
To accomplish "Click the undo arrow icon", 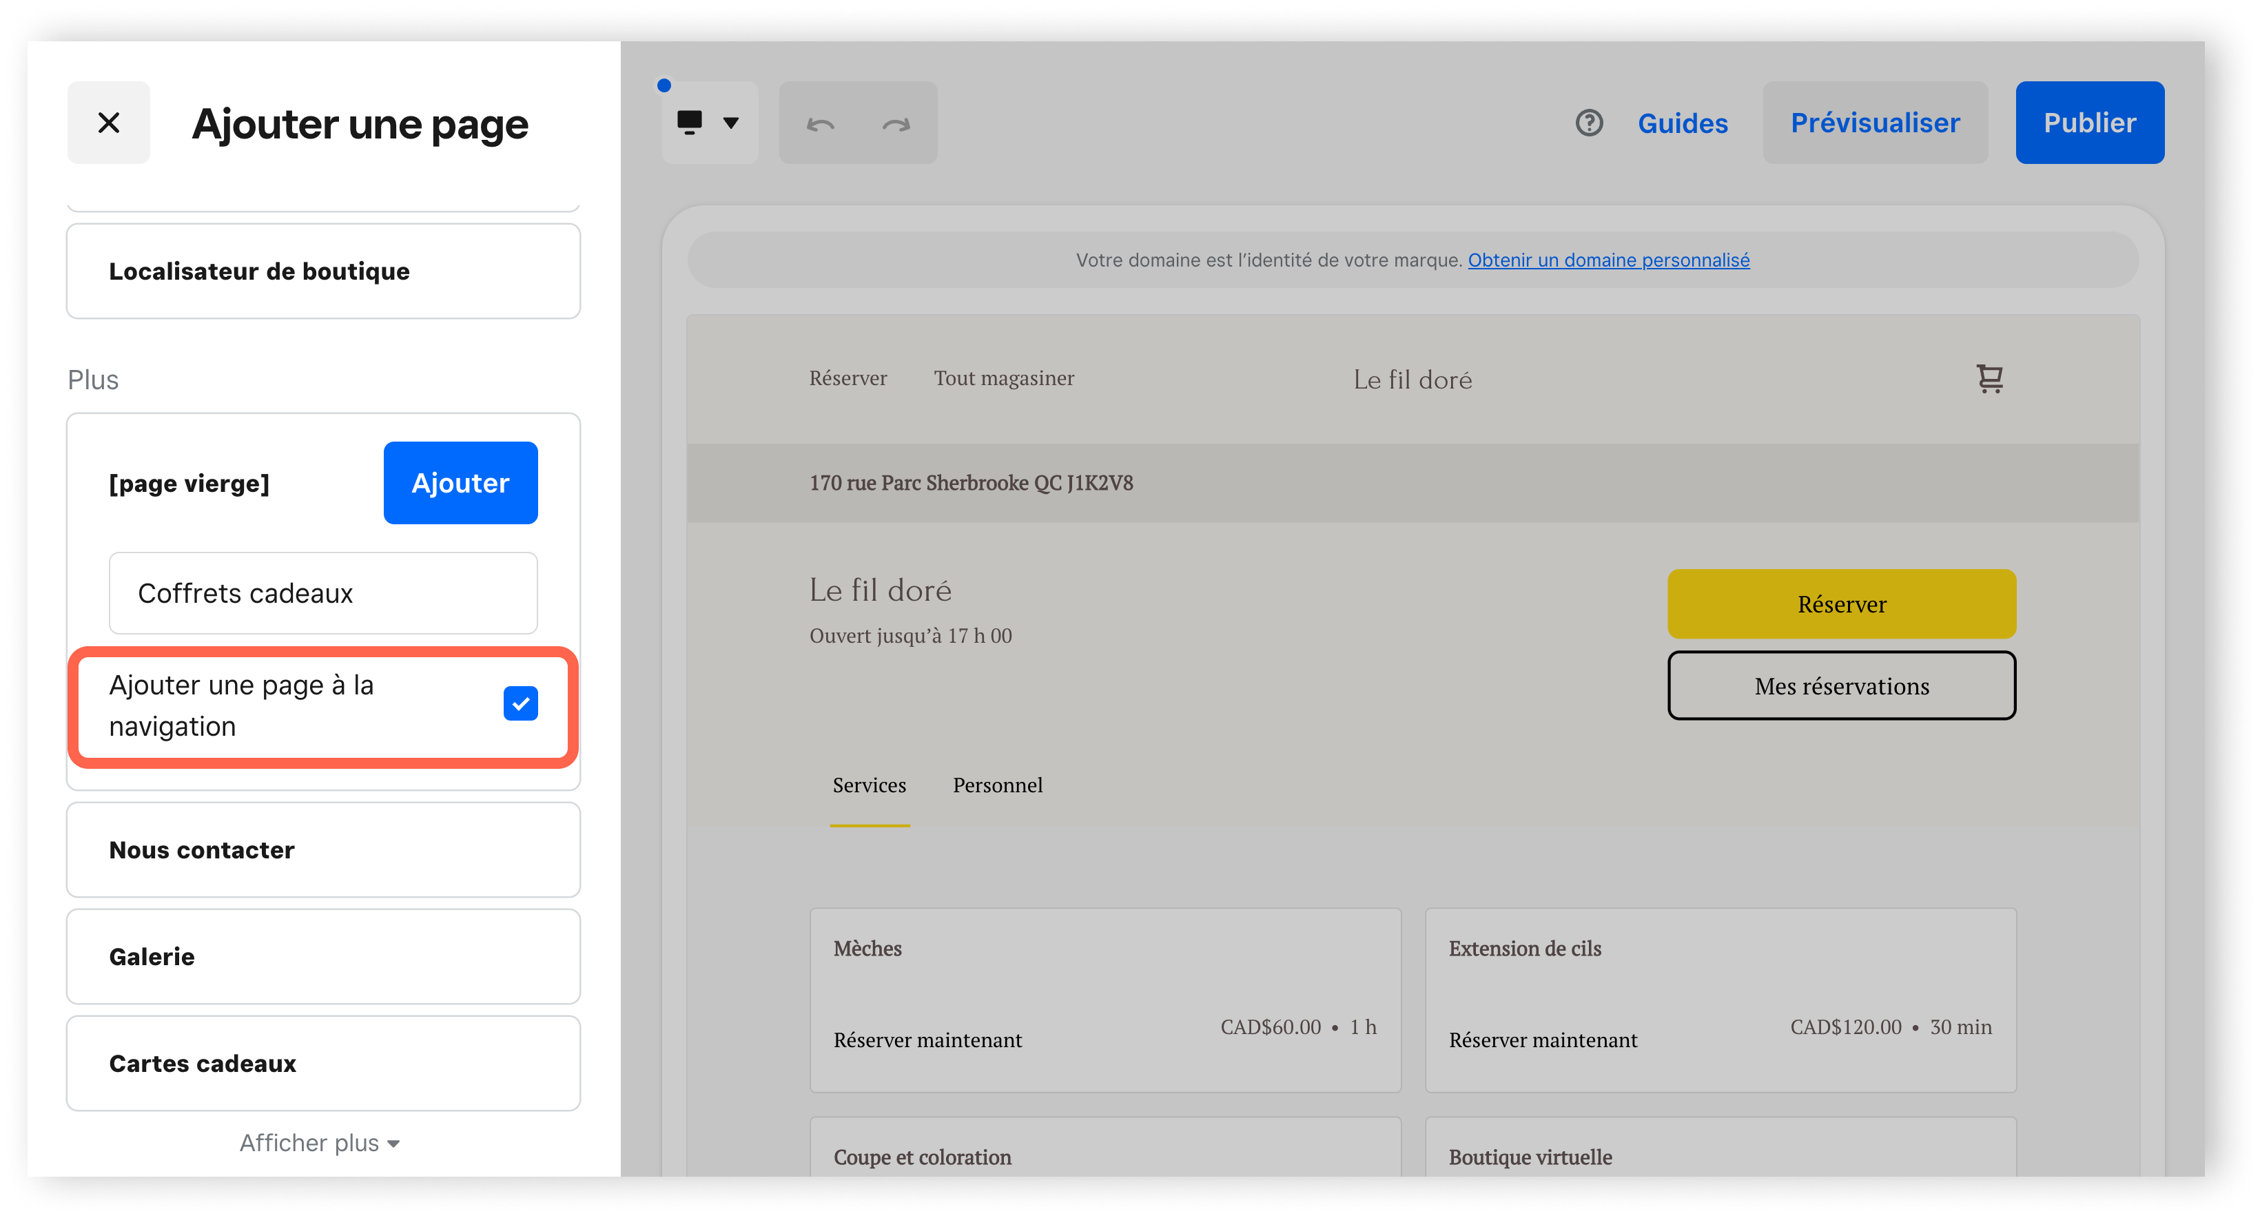I will pos(821,125).
